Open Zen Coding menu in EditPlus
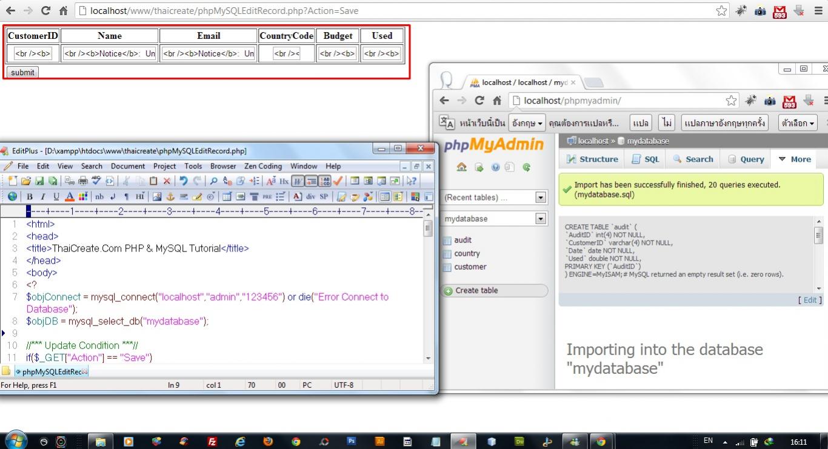Image resolution: width=828 pixels, height=449 pixels. (263, 166)
